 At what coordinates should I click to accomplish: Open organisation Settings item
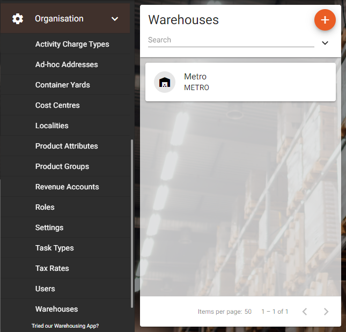coord(49,227)
